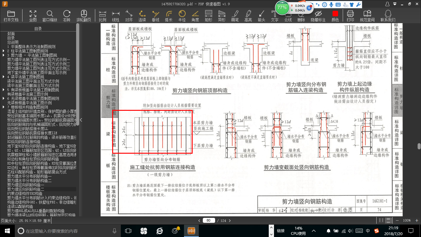This screenshot has width=421, height=237.
Task: Select 地下室外墙平法施工图平面注写示例
Action: 37,73
